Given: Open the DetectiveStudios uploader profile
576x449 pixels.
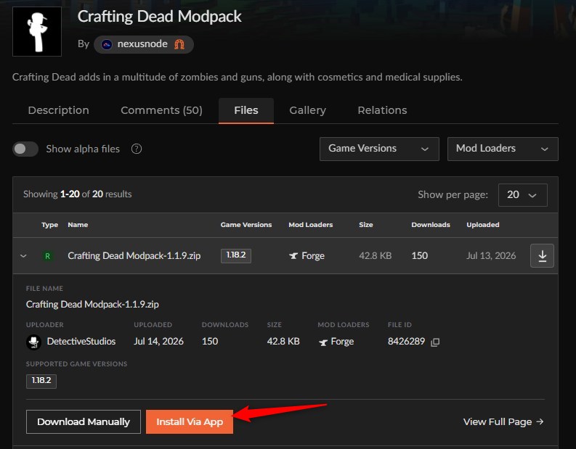Looking at the screenshot, I should click(81, 342).
